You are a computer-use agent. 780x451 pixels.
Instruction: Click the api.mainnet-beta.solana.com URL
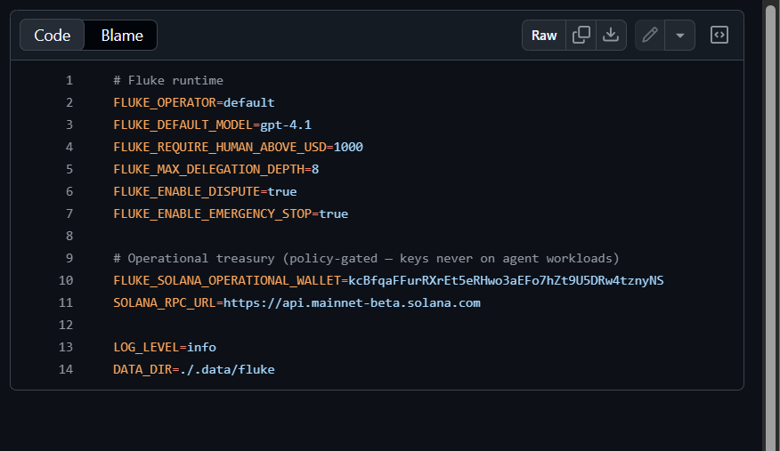352,302
